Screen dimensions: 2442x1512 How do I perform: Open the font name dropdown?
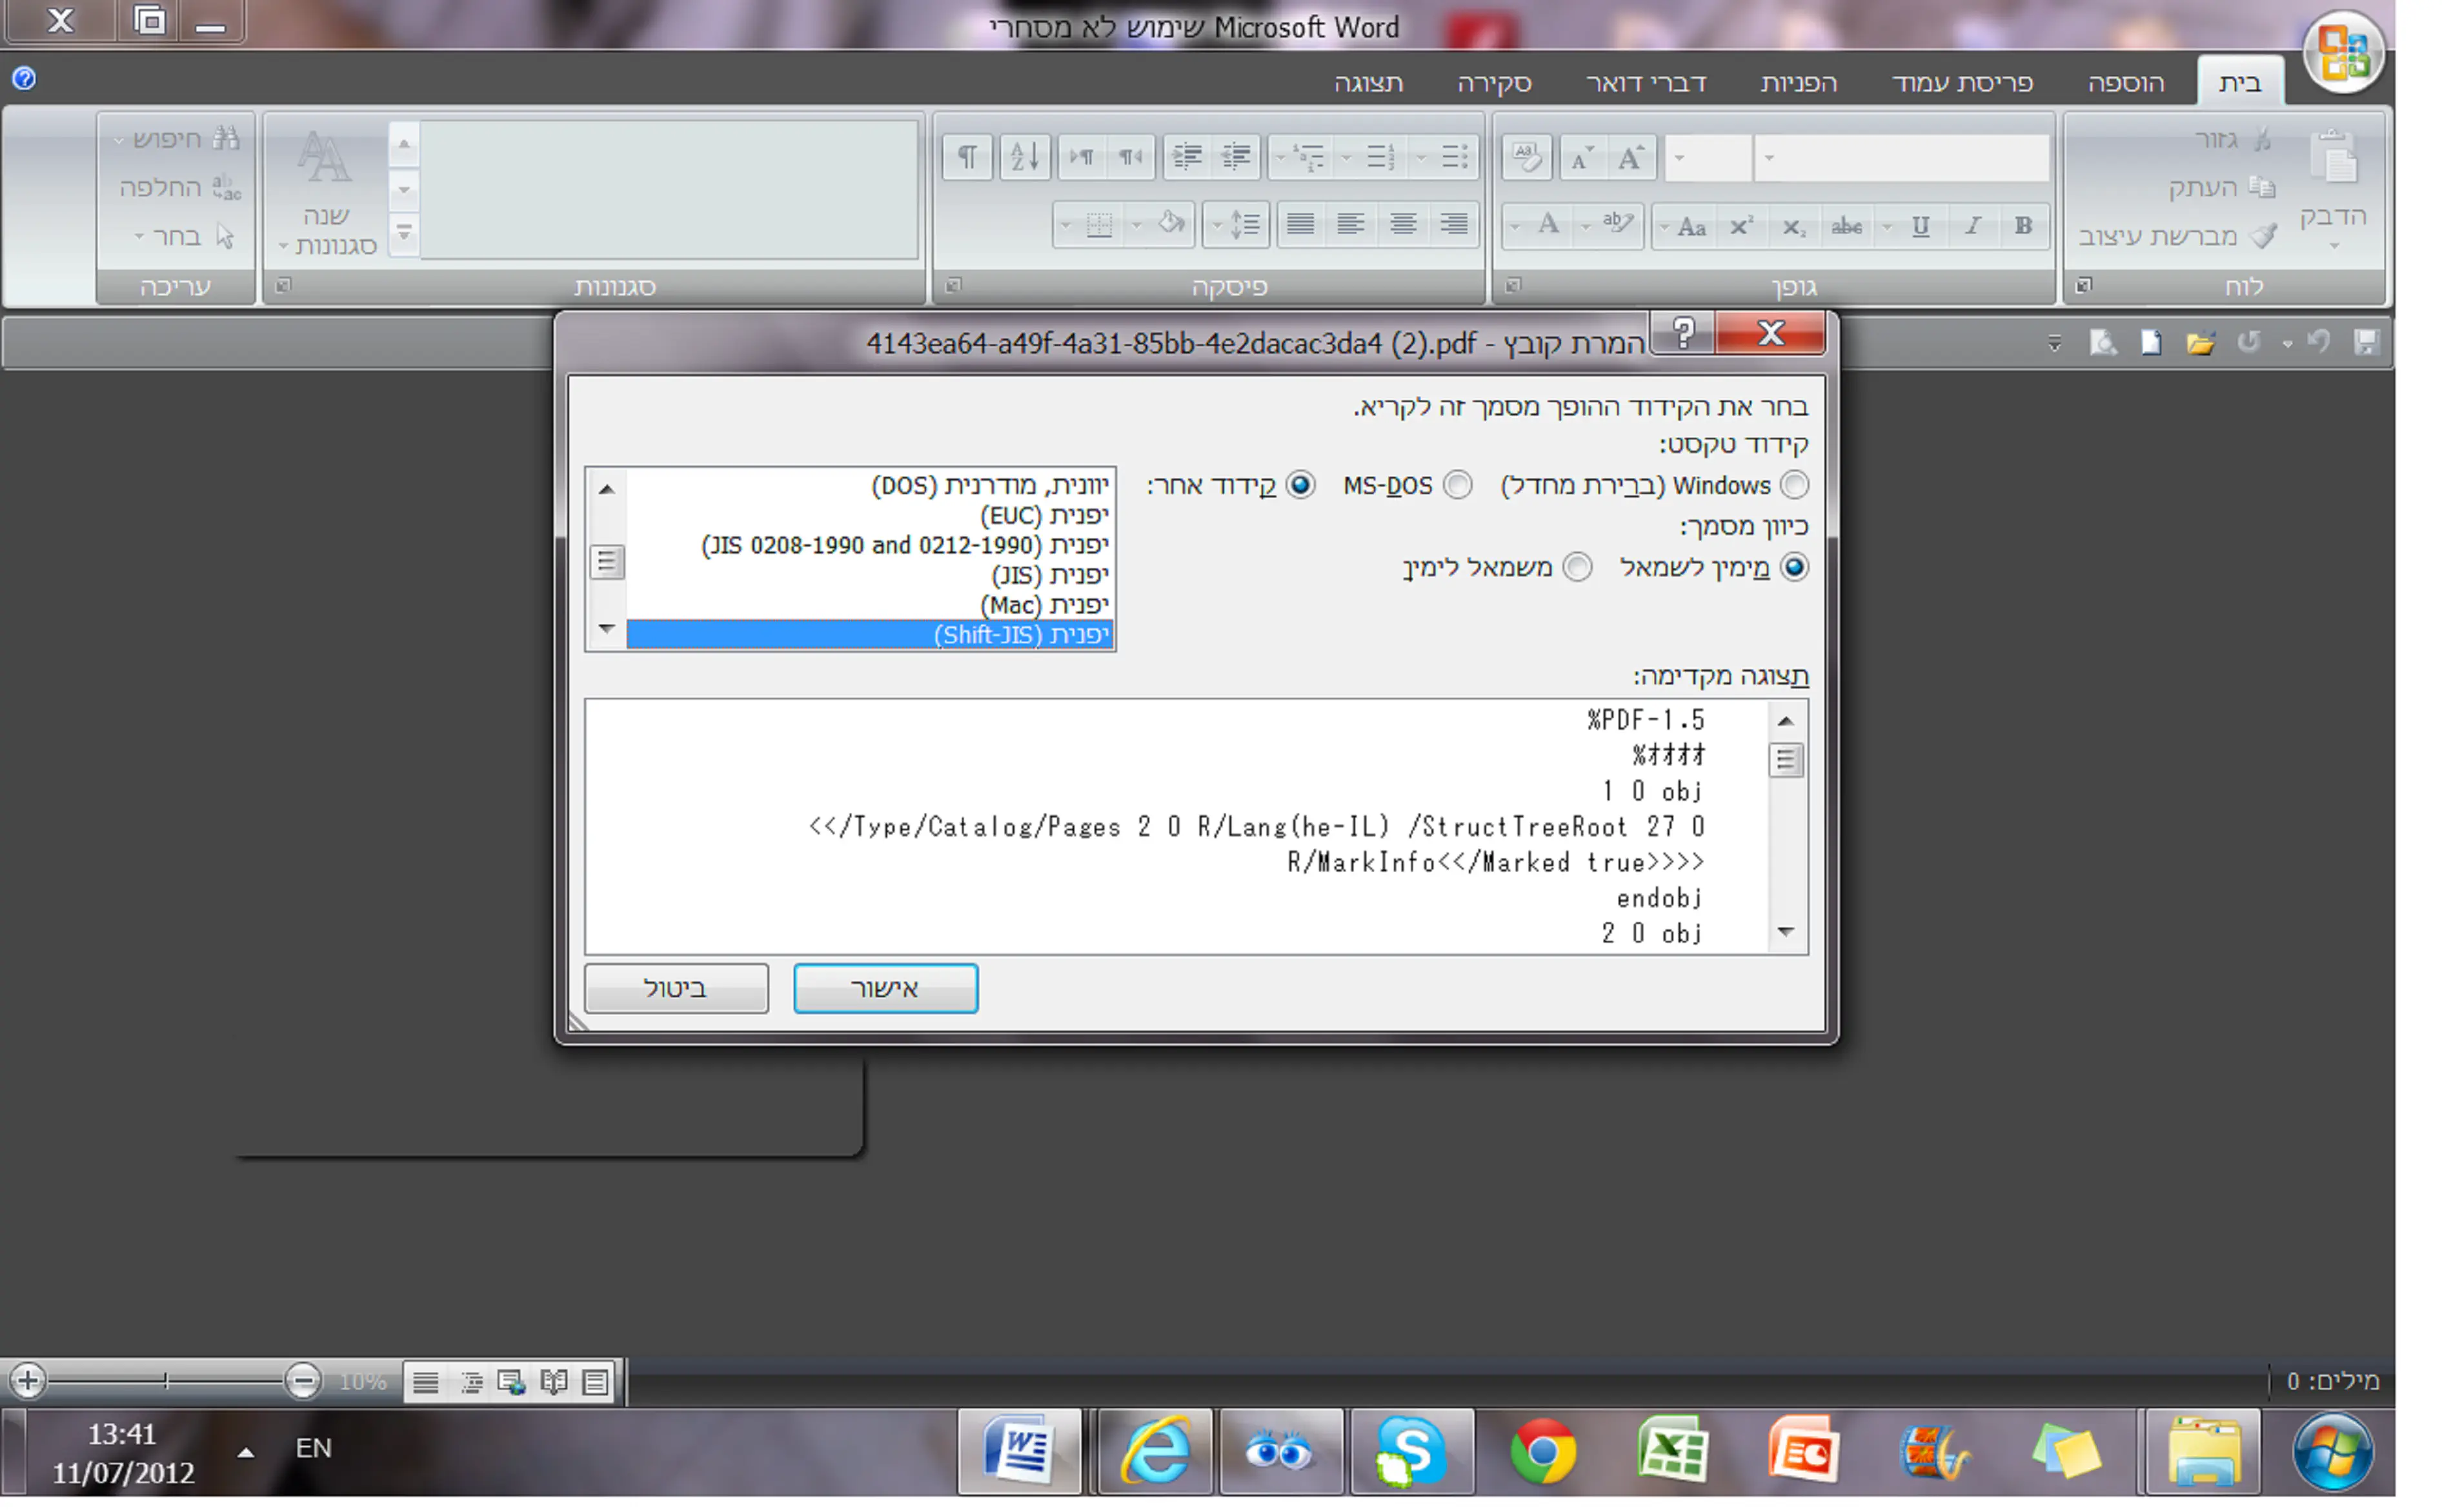pos(1769,158)
